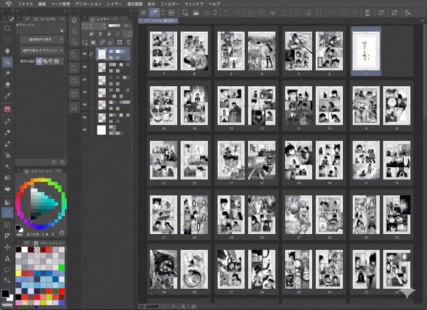The height and width of the screenshot is (310, 427).
Task: Select the Zoom magnifier tool
Action: click(7, 28)
